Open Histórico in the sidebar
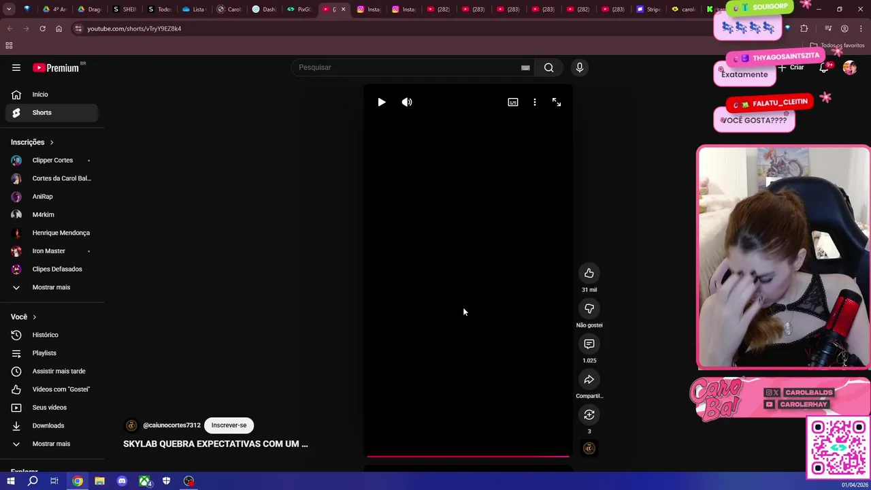This screenshot has height=490, width=871. pyautogui.click(x=52, y=335)
